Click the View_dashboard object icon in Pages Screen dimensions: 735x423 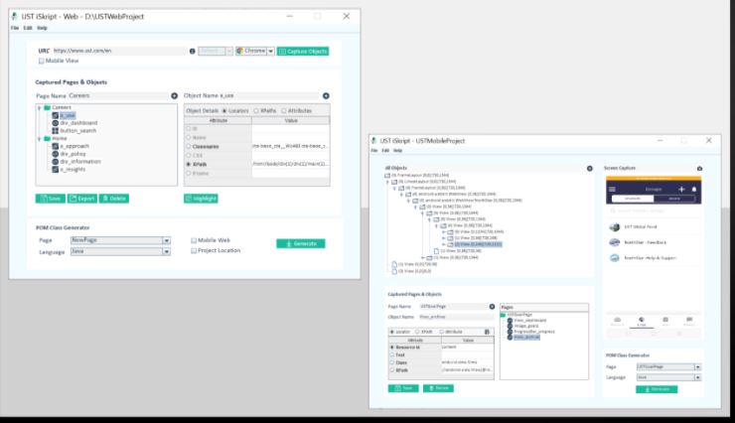(x=510, y=321)
